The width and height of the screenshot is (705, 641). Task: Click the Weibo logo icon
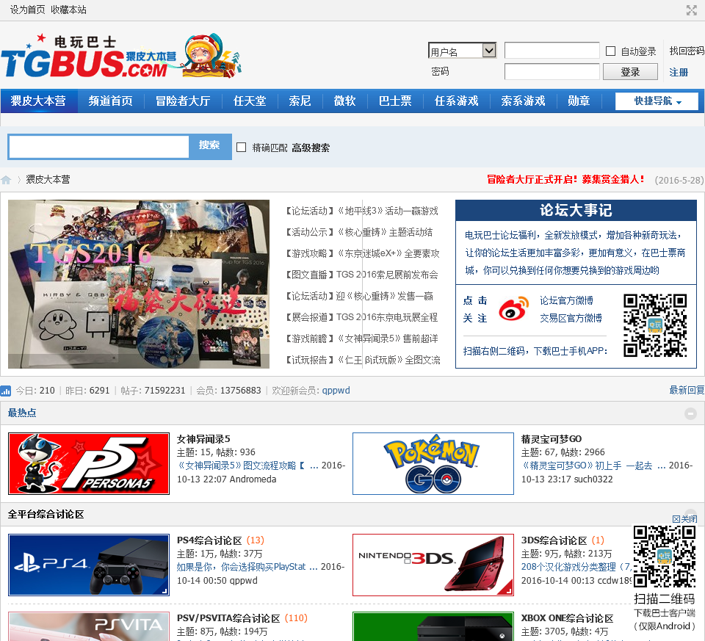pyautogui.click(x=514, y=308)
